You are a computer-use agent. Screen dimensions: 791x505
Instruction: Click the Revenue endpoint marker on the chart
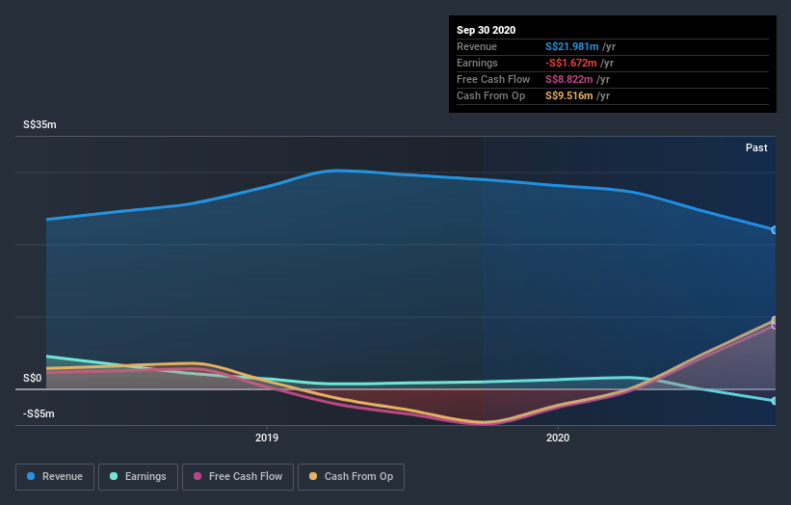pyautogui.click(x=775, y=230)
